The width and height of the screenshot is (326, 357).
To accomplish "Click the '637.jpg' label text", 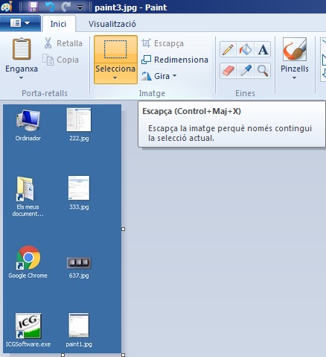I will pos(79,276).
